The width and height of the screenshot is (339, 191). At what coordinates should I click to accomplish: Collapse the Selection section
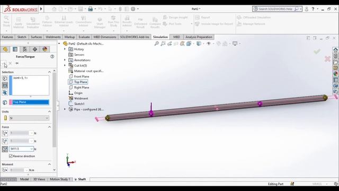coord(49,72)
